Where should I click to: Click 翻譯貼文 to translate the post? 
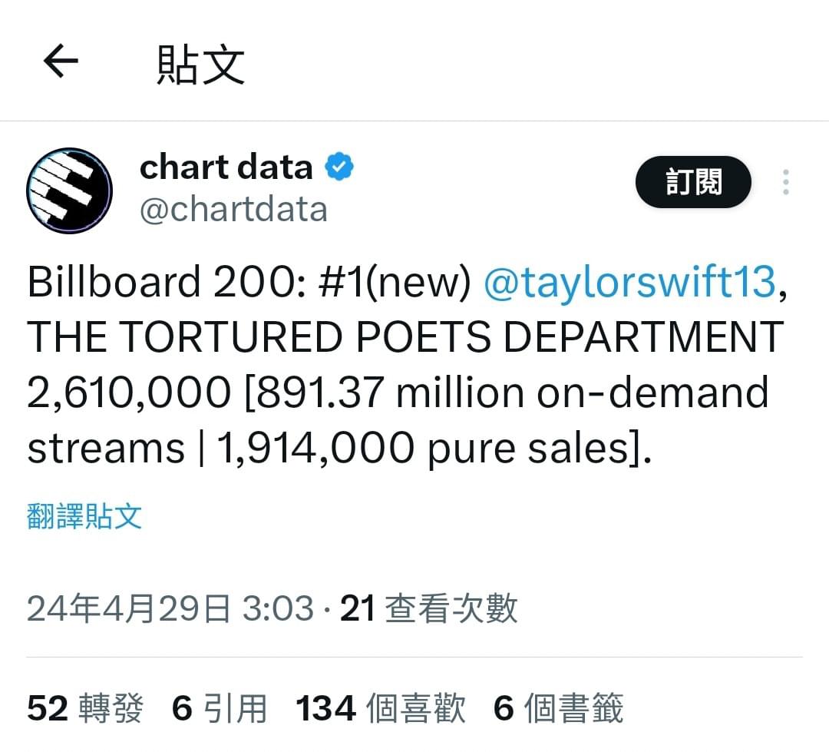pos(84,516)
